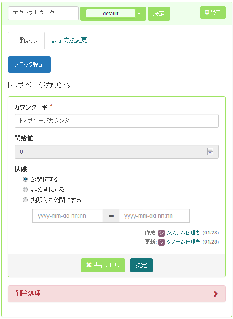Click the avatar icon beside 作成 システム管理者
Image resolution: width=233 pixels, height=319 pixels.
coord(161,233)
